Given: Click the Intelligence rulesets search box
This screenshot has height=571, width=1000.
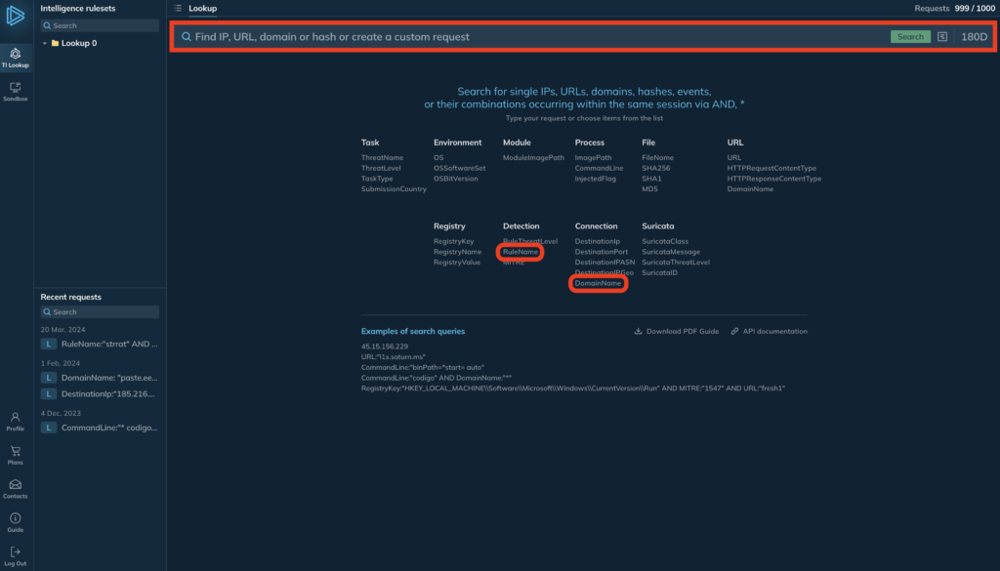Looking at the screenshot, I should click(x=100, y=26).
